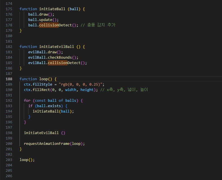
Task: Click closing brace on line 186
Action: pyautogui.click(x=21, y=68)
